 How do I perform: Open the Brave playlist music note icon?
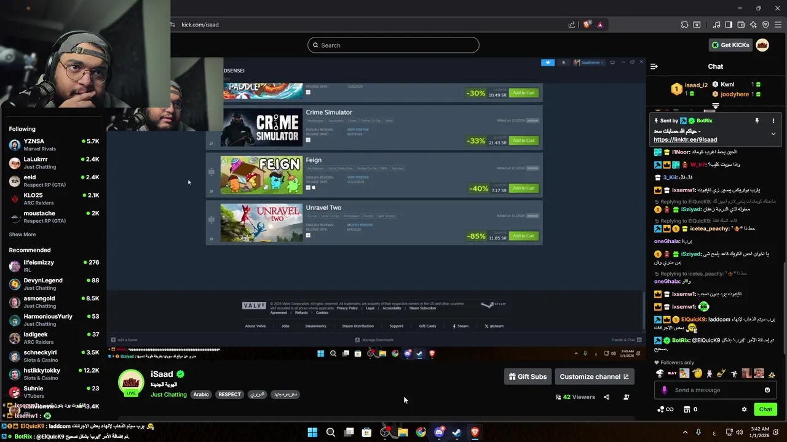tap(716, 25)
